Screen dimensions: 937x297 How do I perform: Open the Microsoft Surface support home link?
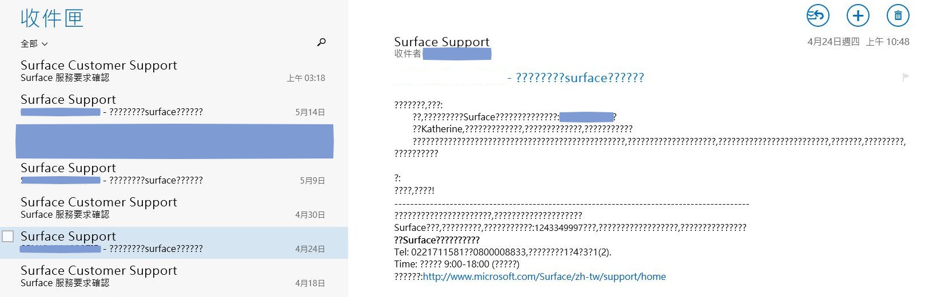[x=544, y=276]
